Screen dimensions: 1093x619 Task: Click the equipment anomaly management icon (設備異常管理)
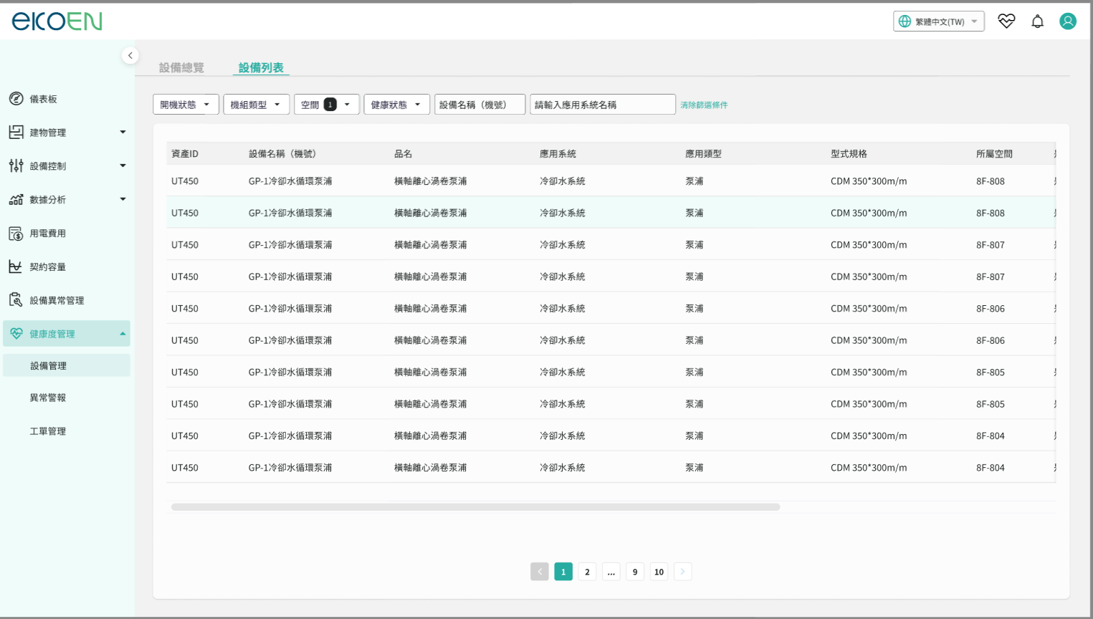pos(16,300)
